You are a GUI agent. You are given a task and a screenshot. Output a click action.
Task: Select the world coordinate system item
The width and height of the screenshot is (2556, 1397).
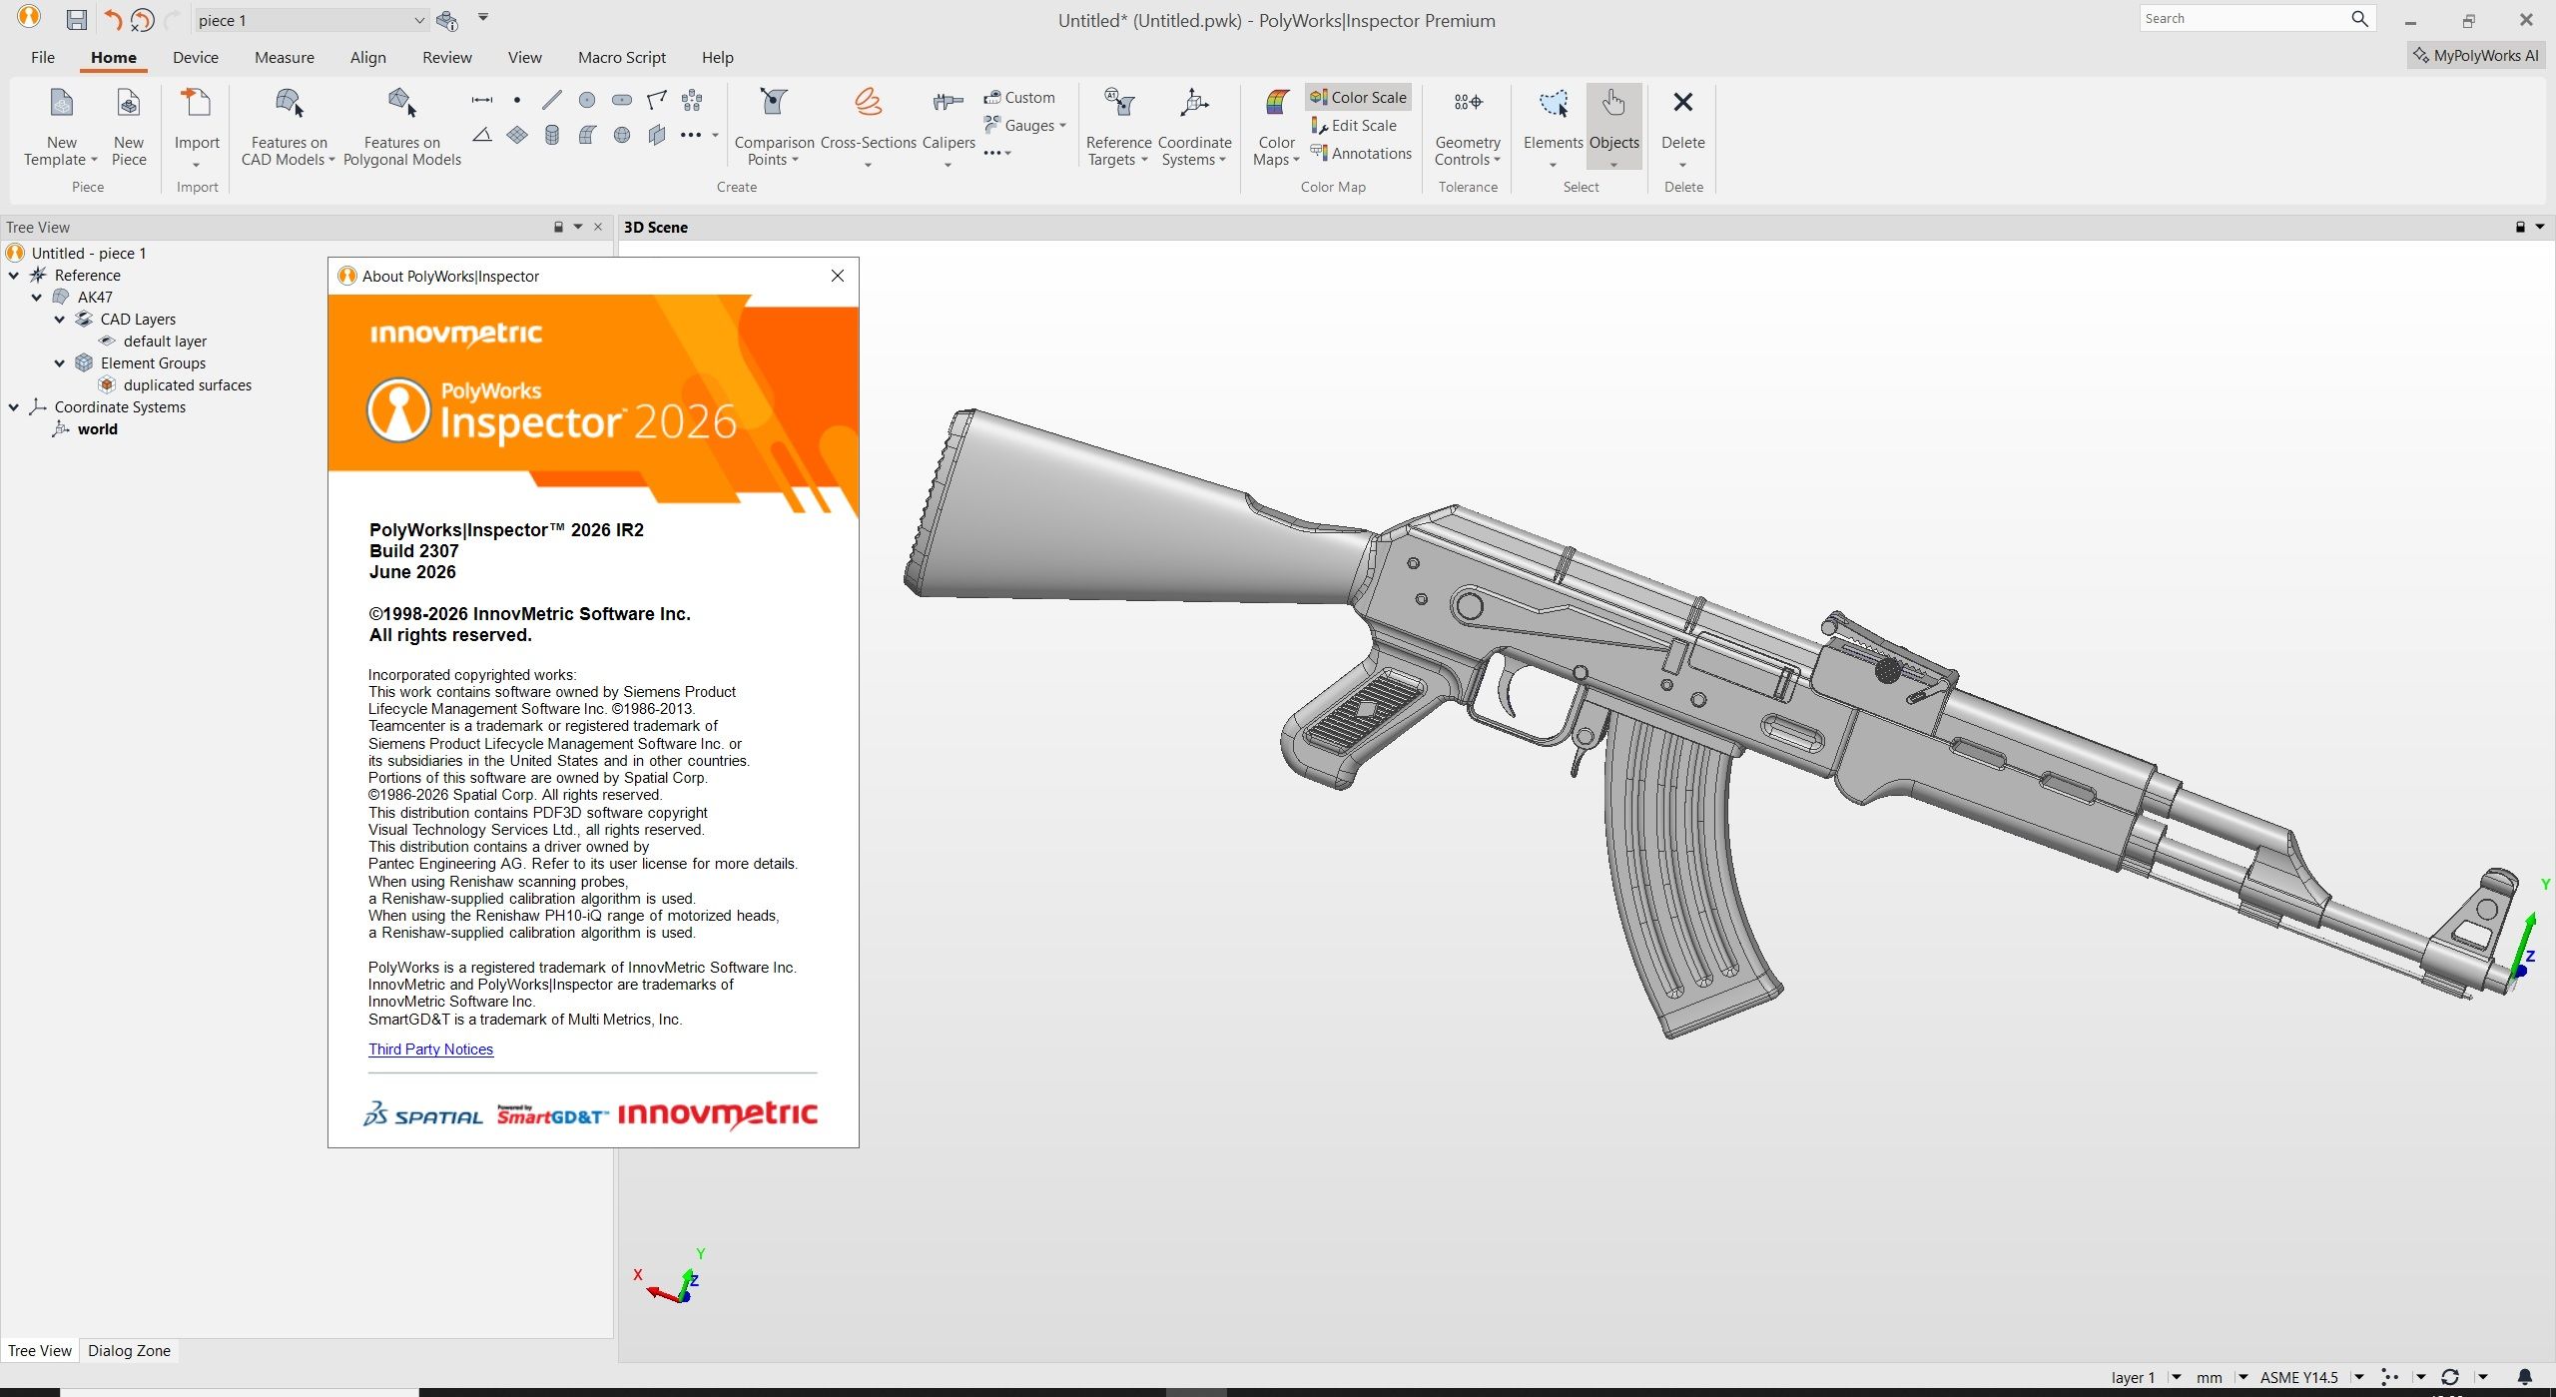[98, 429]
